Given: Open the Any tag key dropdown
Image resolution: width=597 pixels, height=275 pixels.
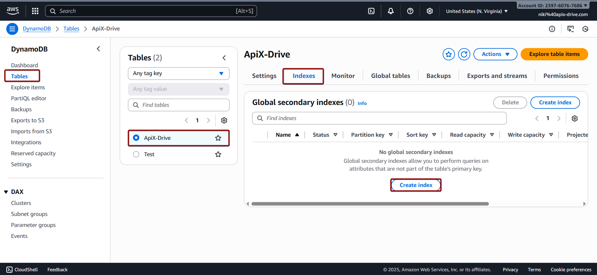Looking at the screenshot, I should [178, 74].
